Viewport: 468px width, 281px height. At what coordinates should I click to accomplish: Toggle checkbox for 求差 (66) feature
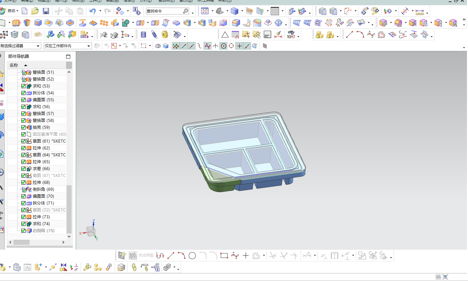[23, 169]
